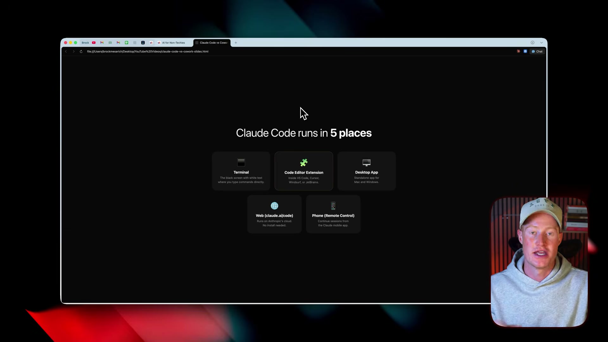608x342 pixels.
Task: Click the globe web icon
Action: [275, 206]
